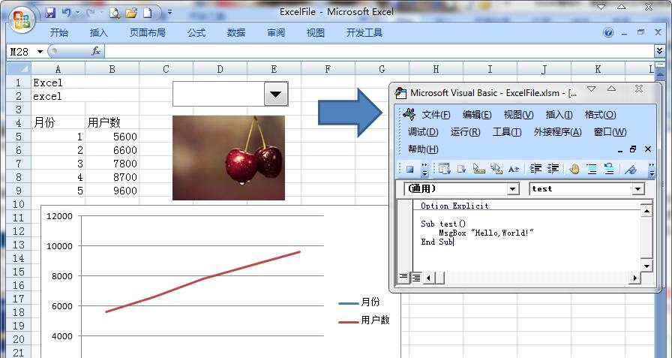The image size is (672, 358).
Task: Click the greyed Redo arrow icon
Action: tap(90, 13)
